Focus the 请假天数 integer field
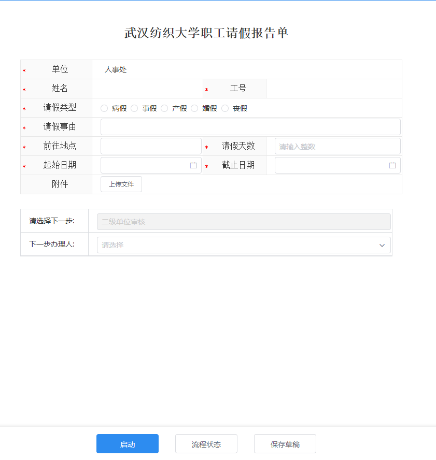 coord(337,146)
